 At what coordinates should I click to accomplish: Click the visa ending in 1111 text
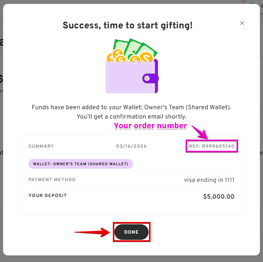(x=209, y=180)
